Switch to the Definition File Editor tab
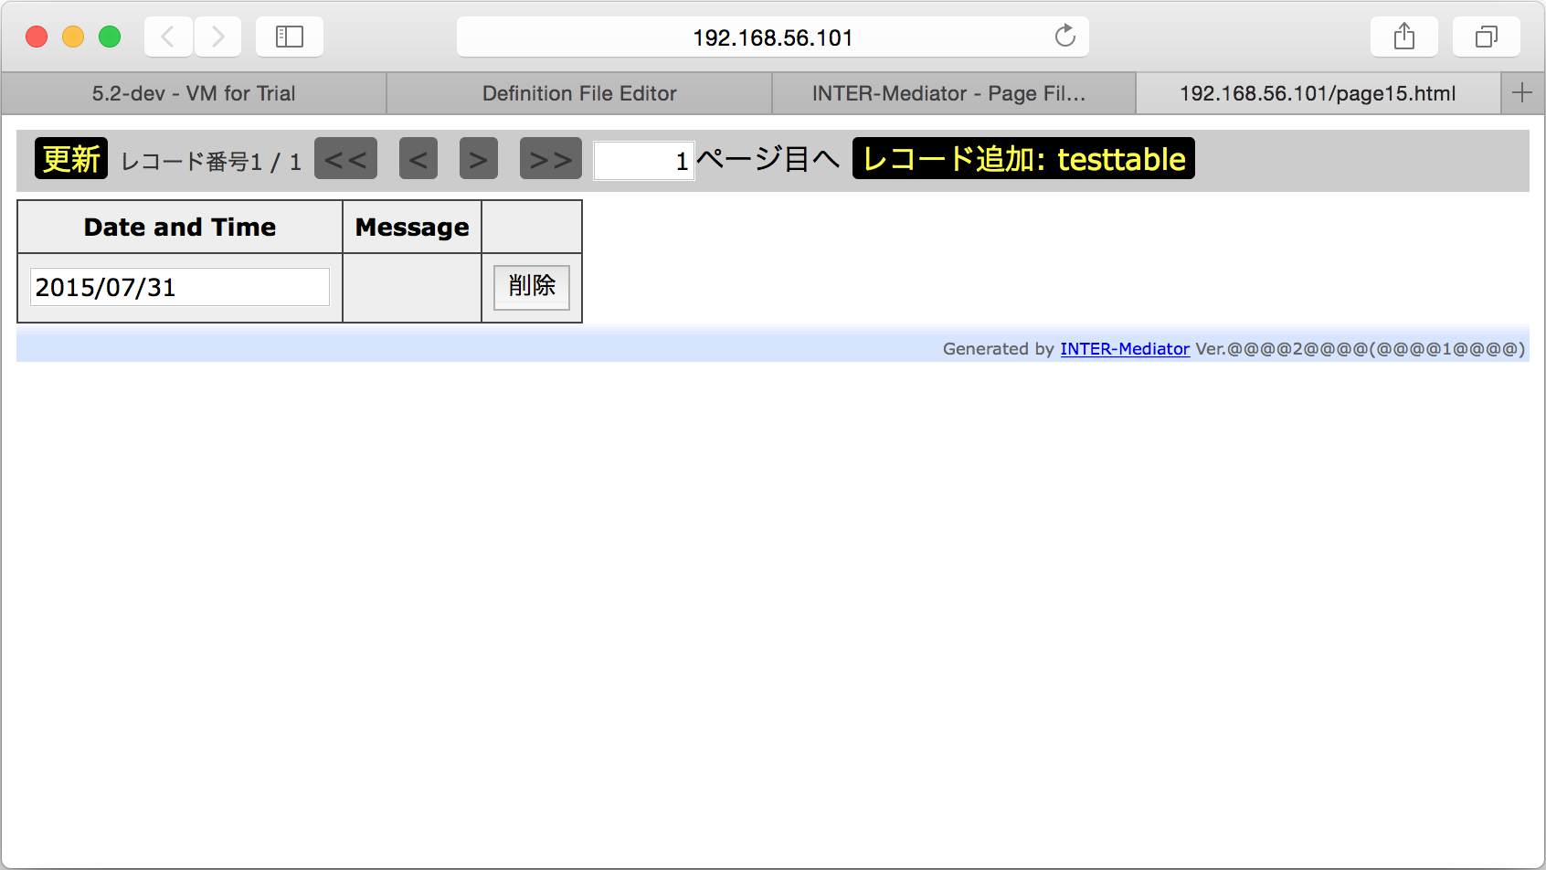 (579, 93)
